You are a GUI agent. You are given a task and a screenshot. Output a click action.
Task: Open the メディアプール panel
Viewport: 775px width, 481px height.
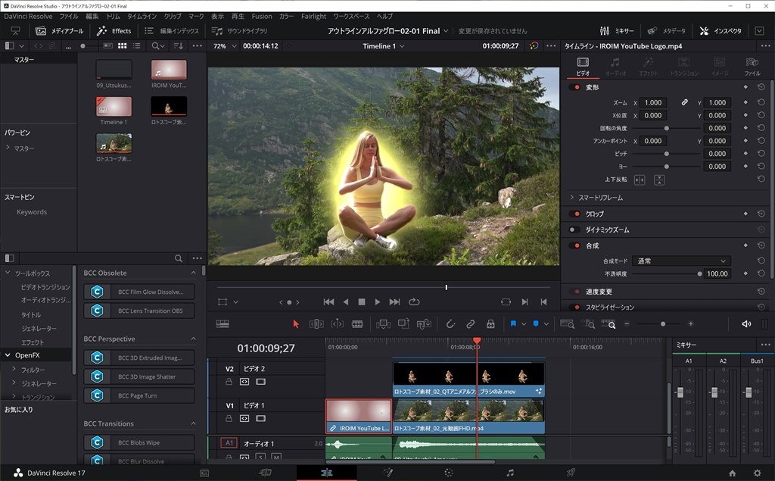click(x=59, y=31)
